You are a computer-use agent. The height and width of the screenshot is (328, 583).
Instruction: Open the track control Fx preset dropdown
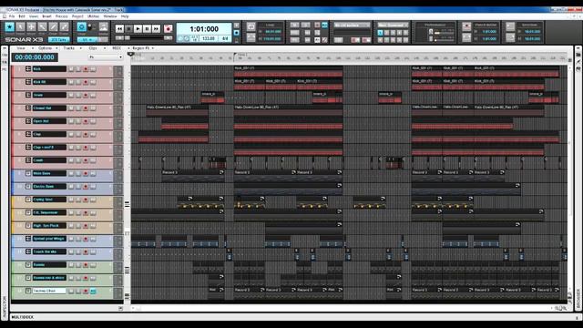(x=106, y=57)
